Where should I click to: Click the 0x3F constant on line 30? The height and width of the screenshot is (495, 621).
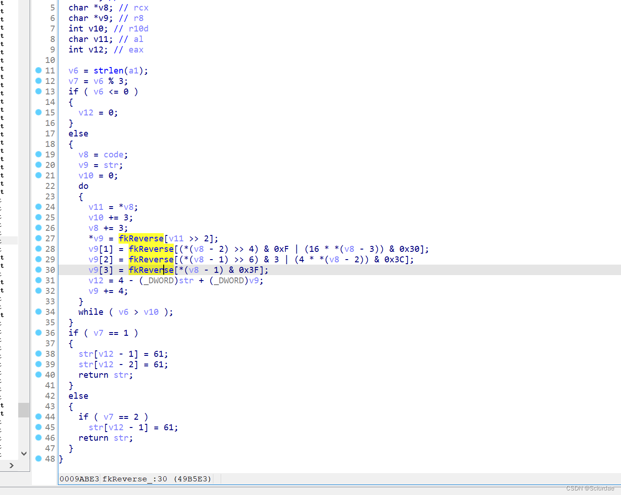click(x=249, y=270)
